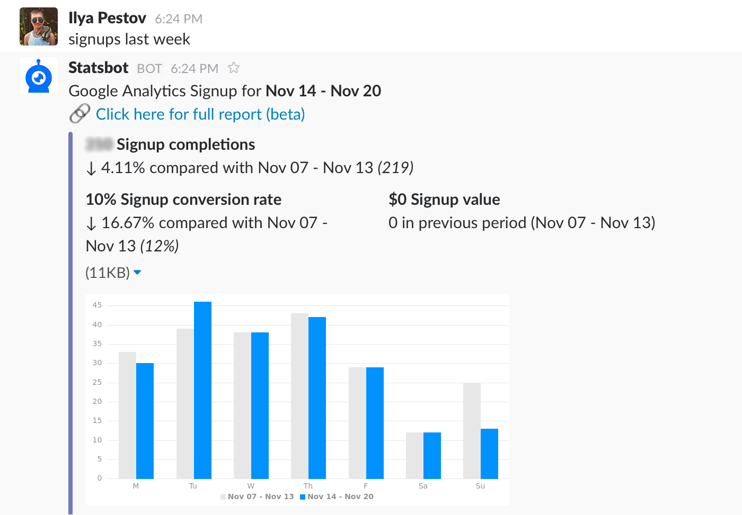Click the BOT badge next to Statsbot

click(x=149, y=69)
